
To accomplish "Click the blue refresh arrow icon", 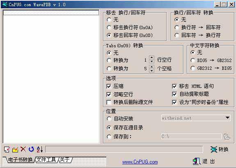I will tap(31, 149).
